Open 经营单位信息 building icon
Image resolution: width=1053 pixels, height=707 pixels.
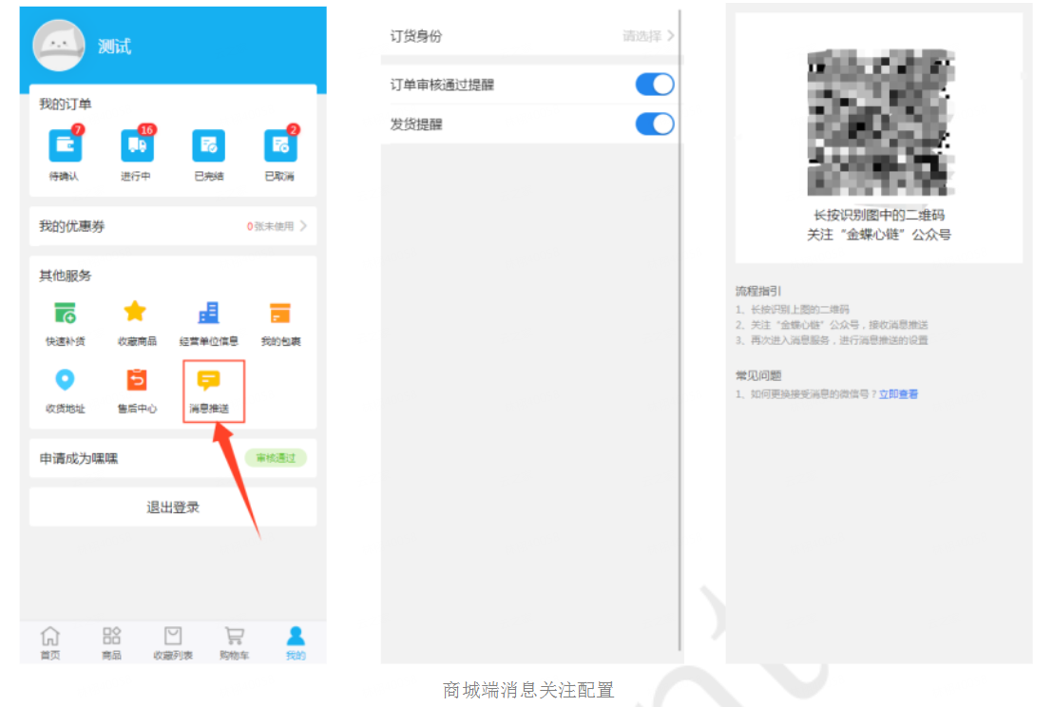(x=208, y=313)
